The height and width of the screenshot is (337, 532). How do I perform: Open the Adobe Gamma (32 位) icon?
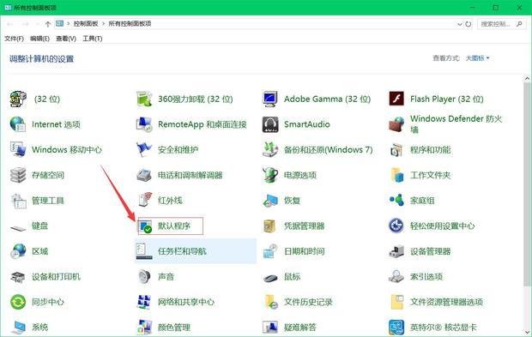point(270,99)
